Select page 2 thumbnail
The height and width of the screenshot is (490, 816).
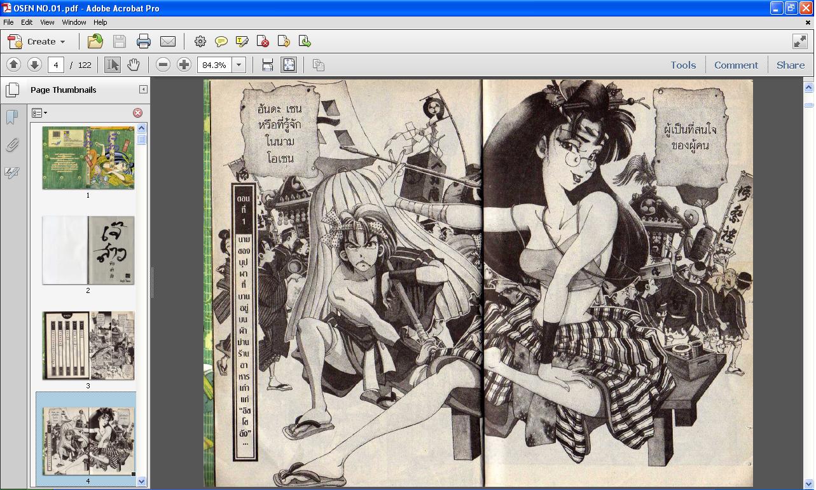click(88, 250)
